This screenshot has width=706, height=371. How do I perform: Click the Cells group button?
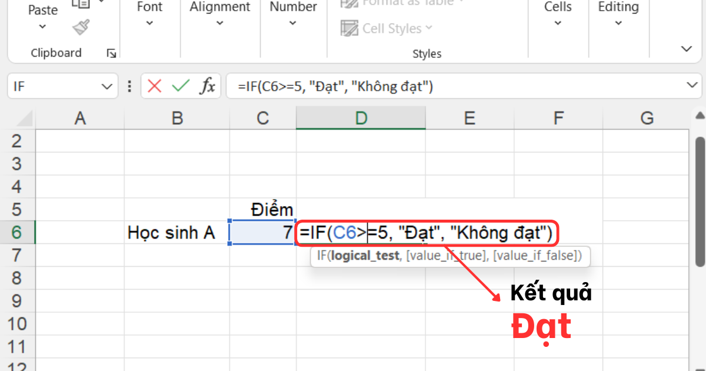558,14
